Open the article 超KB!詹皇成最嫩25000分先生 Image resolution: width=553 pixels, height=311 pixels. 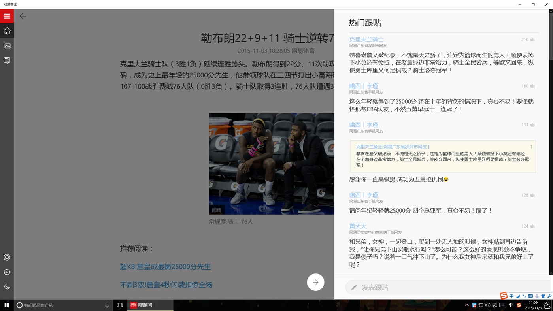[165, 266]
